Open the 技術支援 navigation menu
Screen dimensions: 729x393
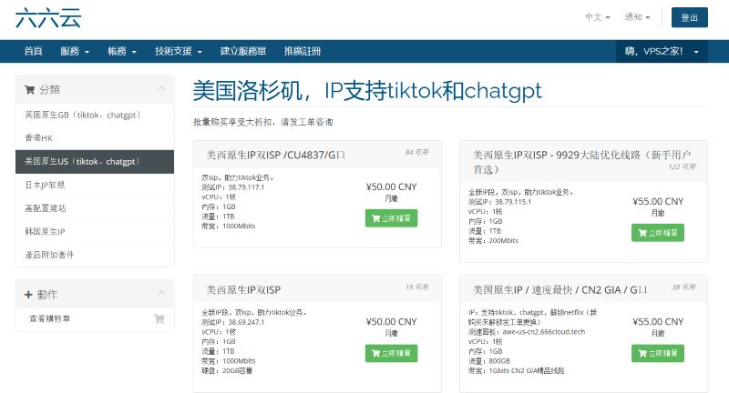(x=178, y=52)
